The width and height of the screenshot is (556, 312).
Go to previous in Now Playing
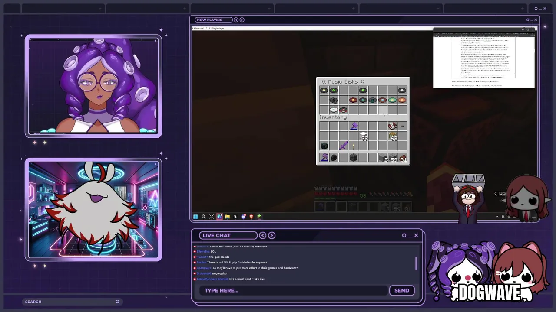[x=236, y=19]
